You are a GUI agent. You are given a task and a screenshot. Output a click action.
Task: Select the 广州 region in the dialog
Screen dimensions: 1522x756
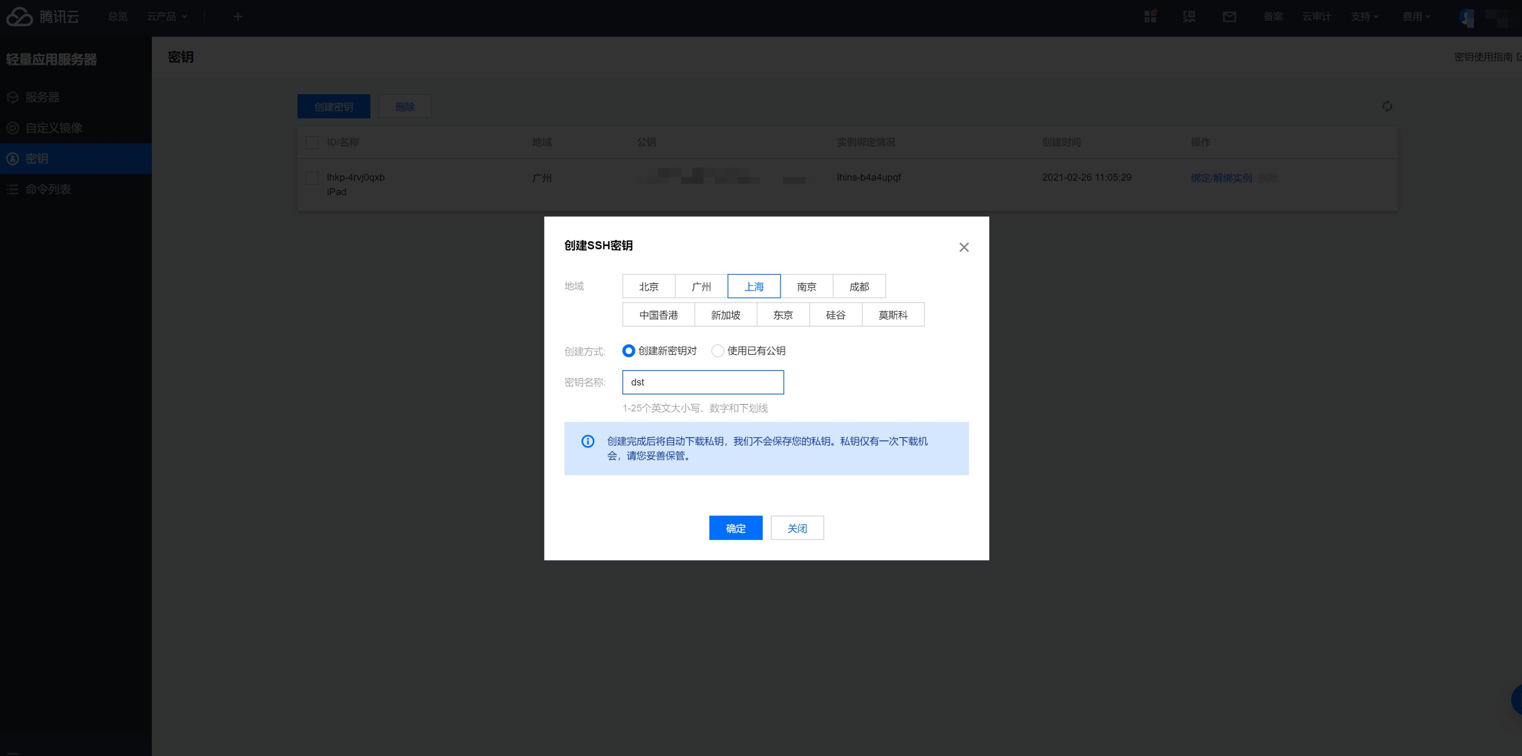(701, 286)
